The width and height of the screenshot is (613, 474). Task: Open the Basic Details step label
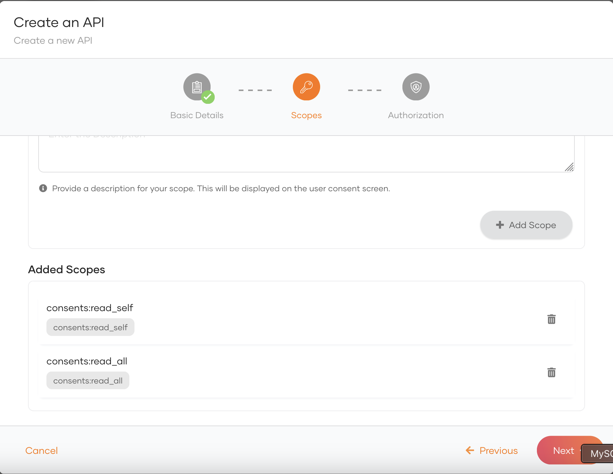click(x=197, y=115)
